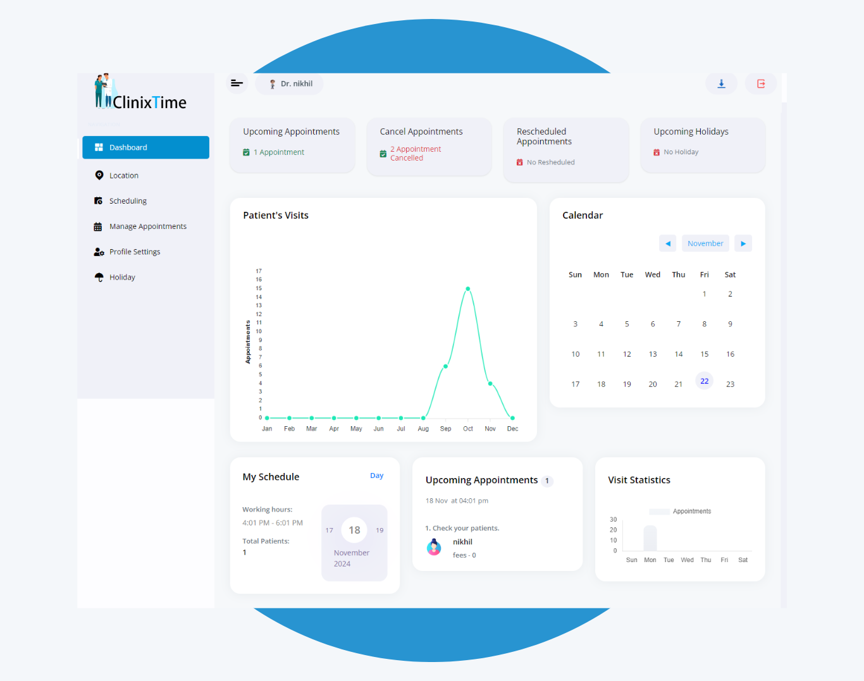864x681 pixels.
Task: Toggle the hamburger sidebar menu icon
Action: [x=237, y=83]
